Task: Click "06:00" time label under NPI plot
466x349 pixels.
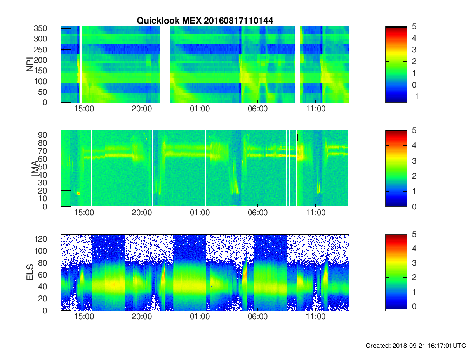Action: [x=258, y=109]
